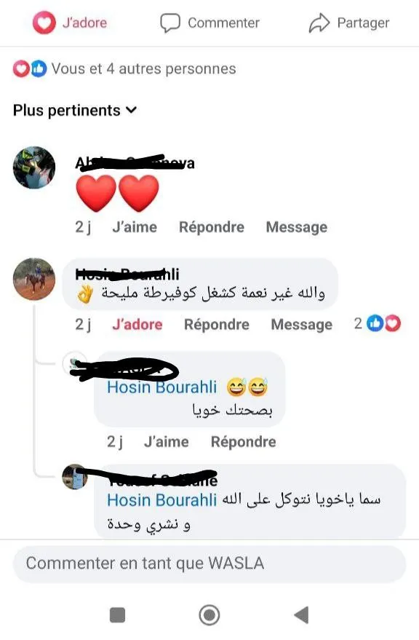Viewport: 419px width, 640px height.
Task: Like the 'بصحتك خويا' reply with J'aime
Action: click(x=167, y=442)
